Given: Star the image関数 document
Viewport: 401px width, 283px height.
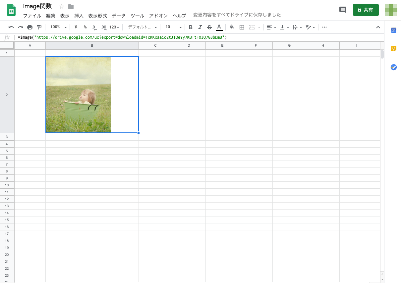Looking at the screenshot, I should pos(62,7).
